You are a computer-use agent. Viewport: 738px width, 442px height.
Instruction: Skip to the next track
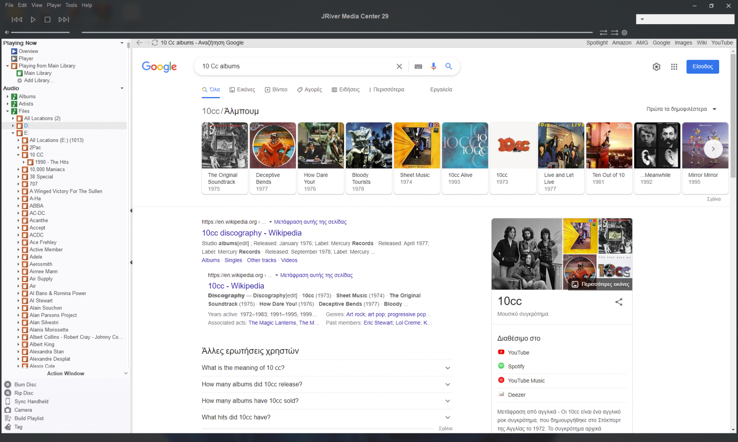tap(64, 20)
